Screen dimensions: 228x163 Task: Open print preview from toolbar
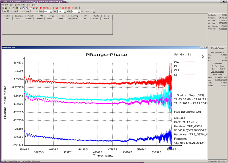20,8
